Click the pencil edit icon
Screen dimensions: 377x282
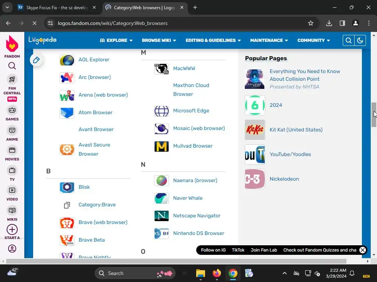[x=36, y=60]
